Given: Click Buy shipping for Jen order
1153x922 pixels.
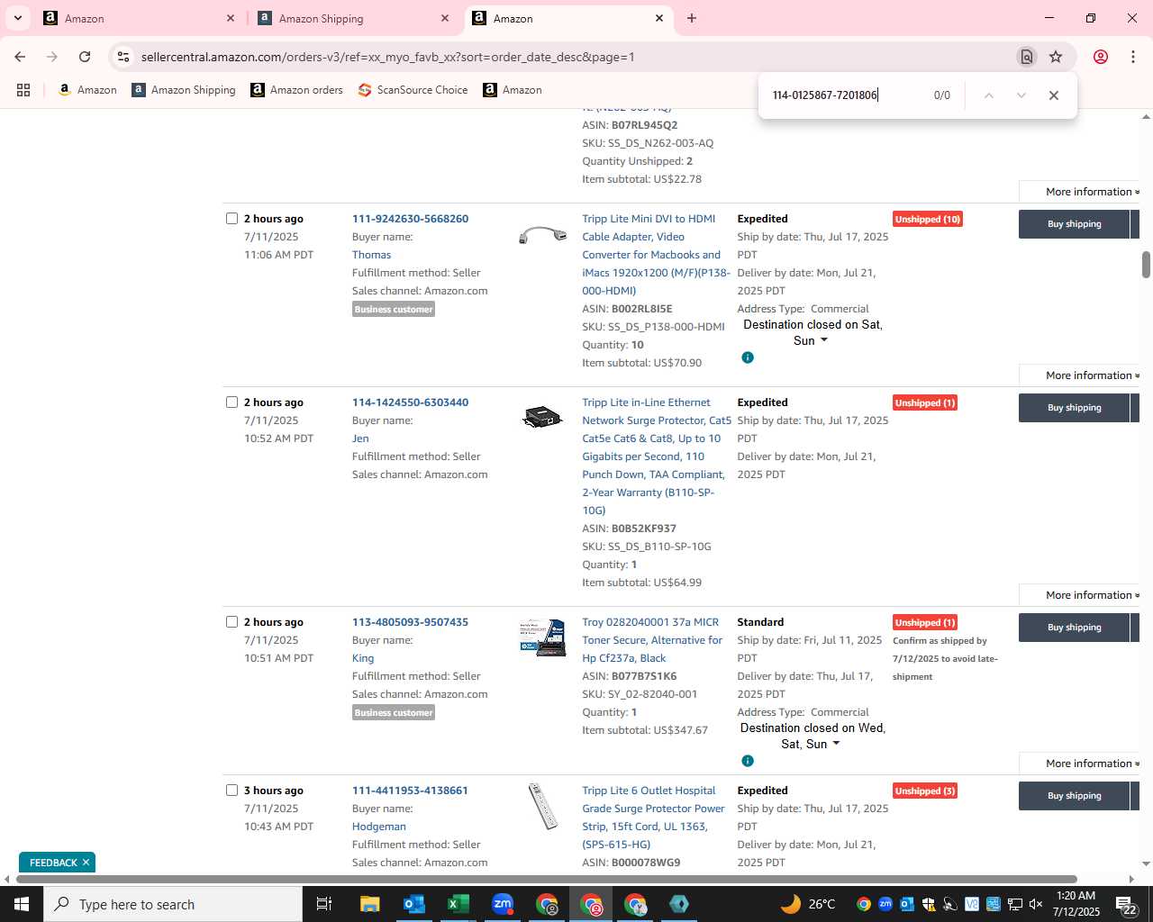Looking at the screenshot, I should click(x=1074, y=408).
